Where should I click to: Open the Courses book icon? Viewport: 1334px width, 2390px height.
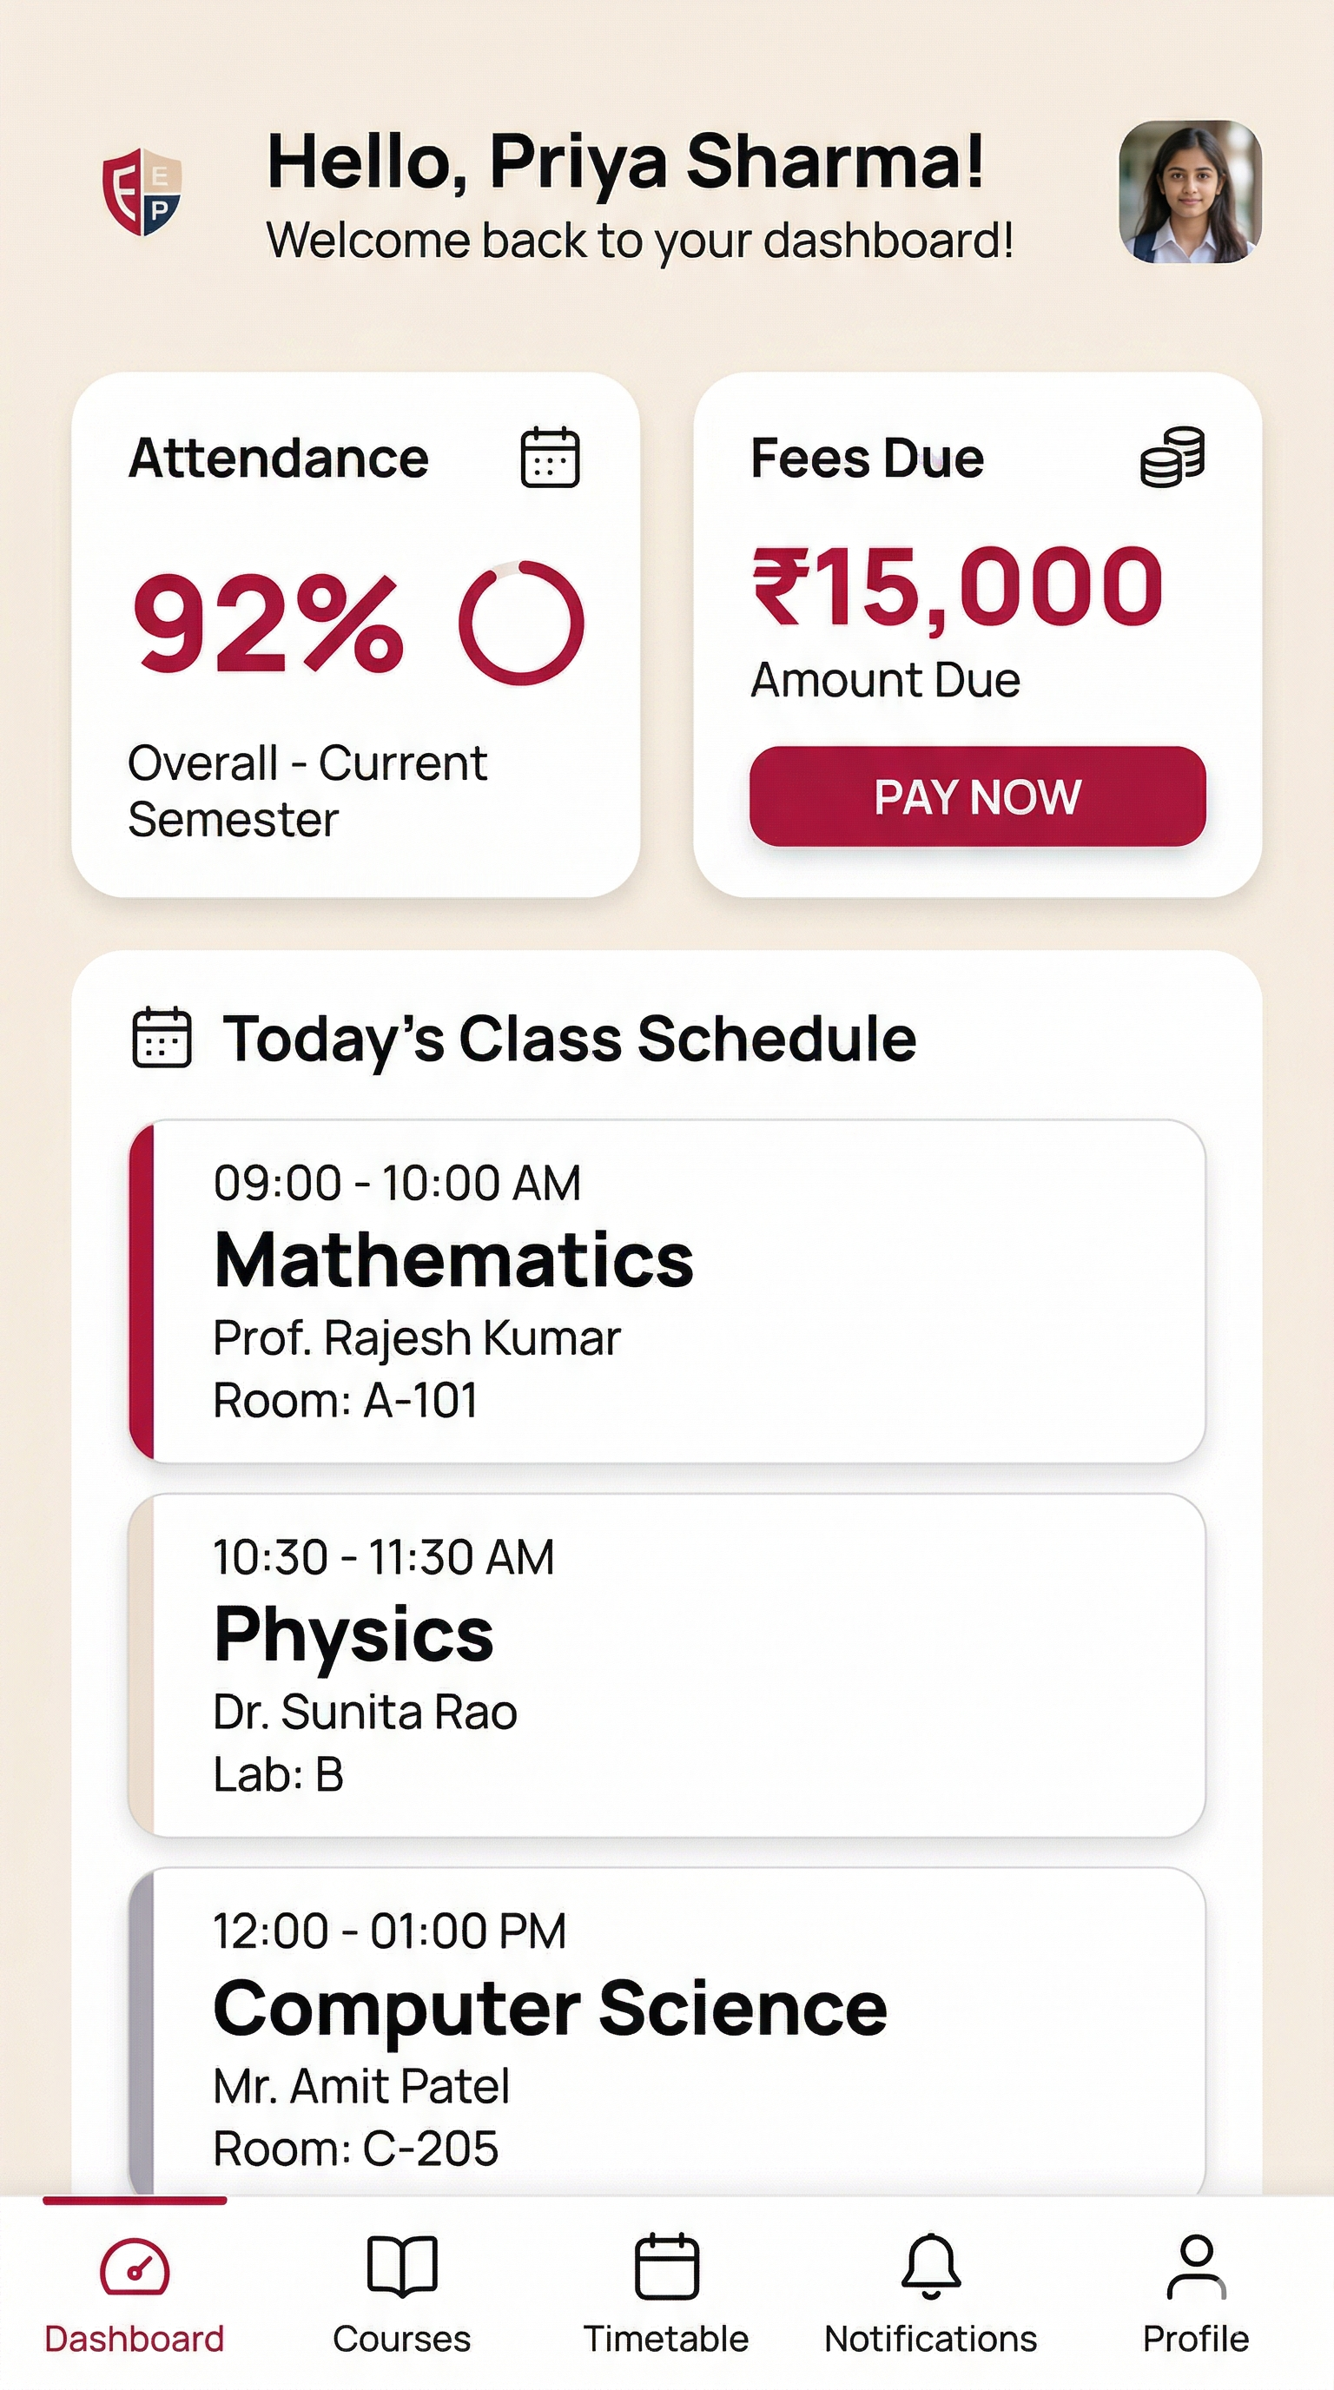tap(402, 2267)
